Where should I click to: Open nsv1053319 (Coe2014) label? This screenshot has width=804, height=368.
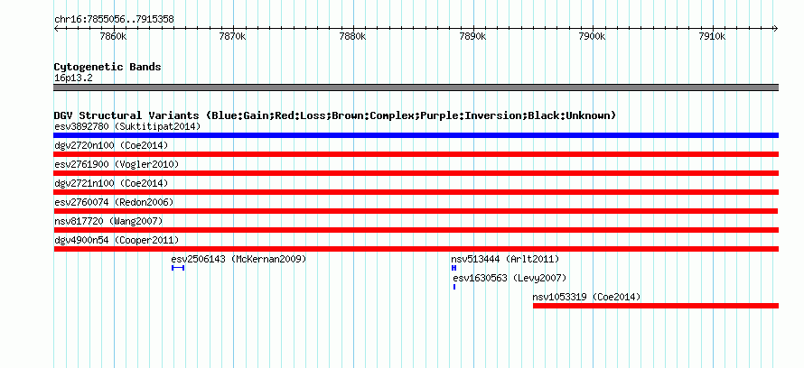[x=586, y=297]
